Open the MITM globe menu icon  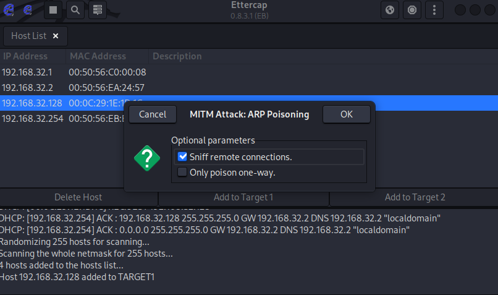[x=390, y=10]
